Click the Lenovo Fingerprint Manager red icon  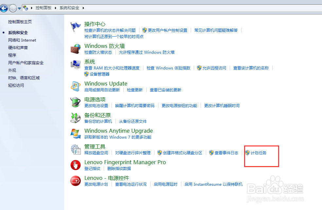coord(75,165)
